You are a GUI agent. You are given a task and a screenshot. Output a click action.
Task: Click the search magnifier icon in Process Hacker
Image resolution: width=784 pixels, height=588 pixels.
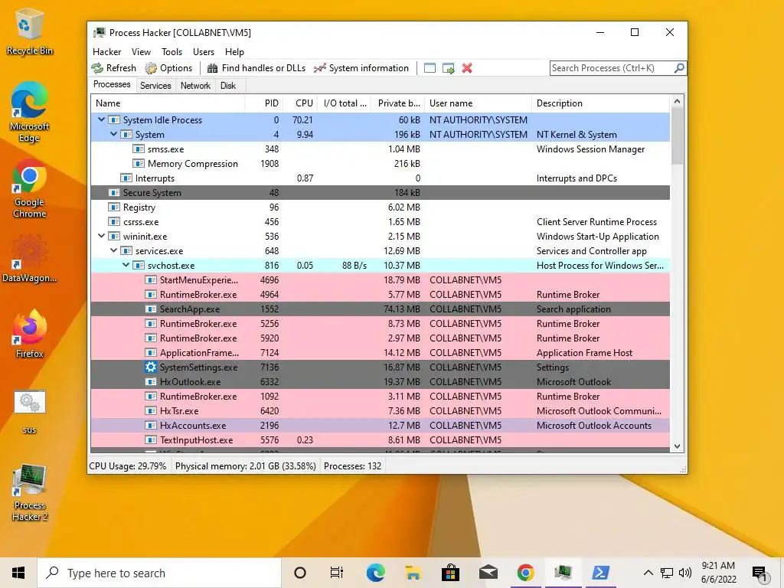[x=679, y=68]
